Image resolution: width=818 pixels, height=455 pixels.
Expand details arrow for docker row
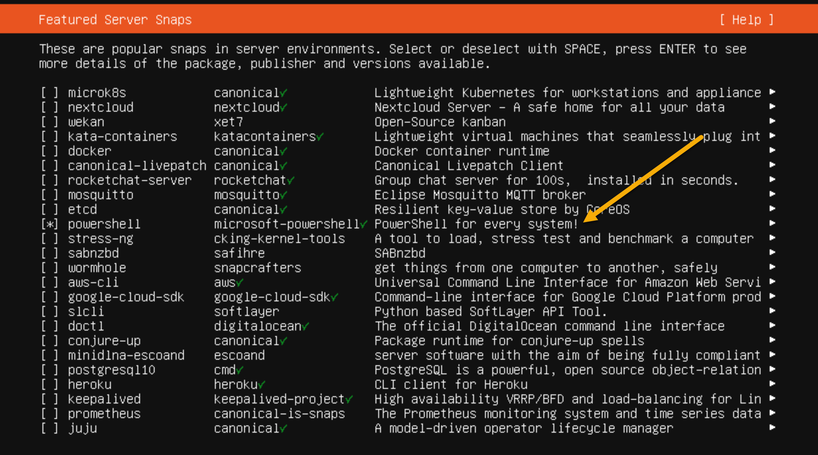772,150
